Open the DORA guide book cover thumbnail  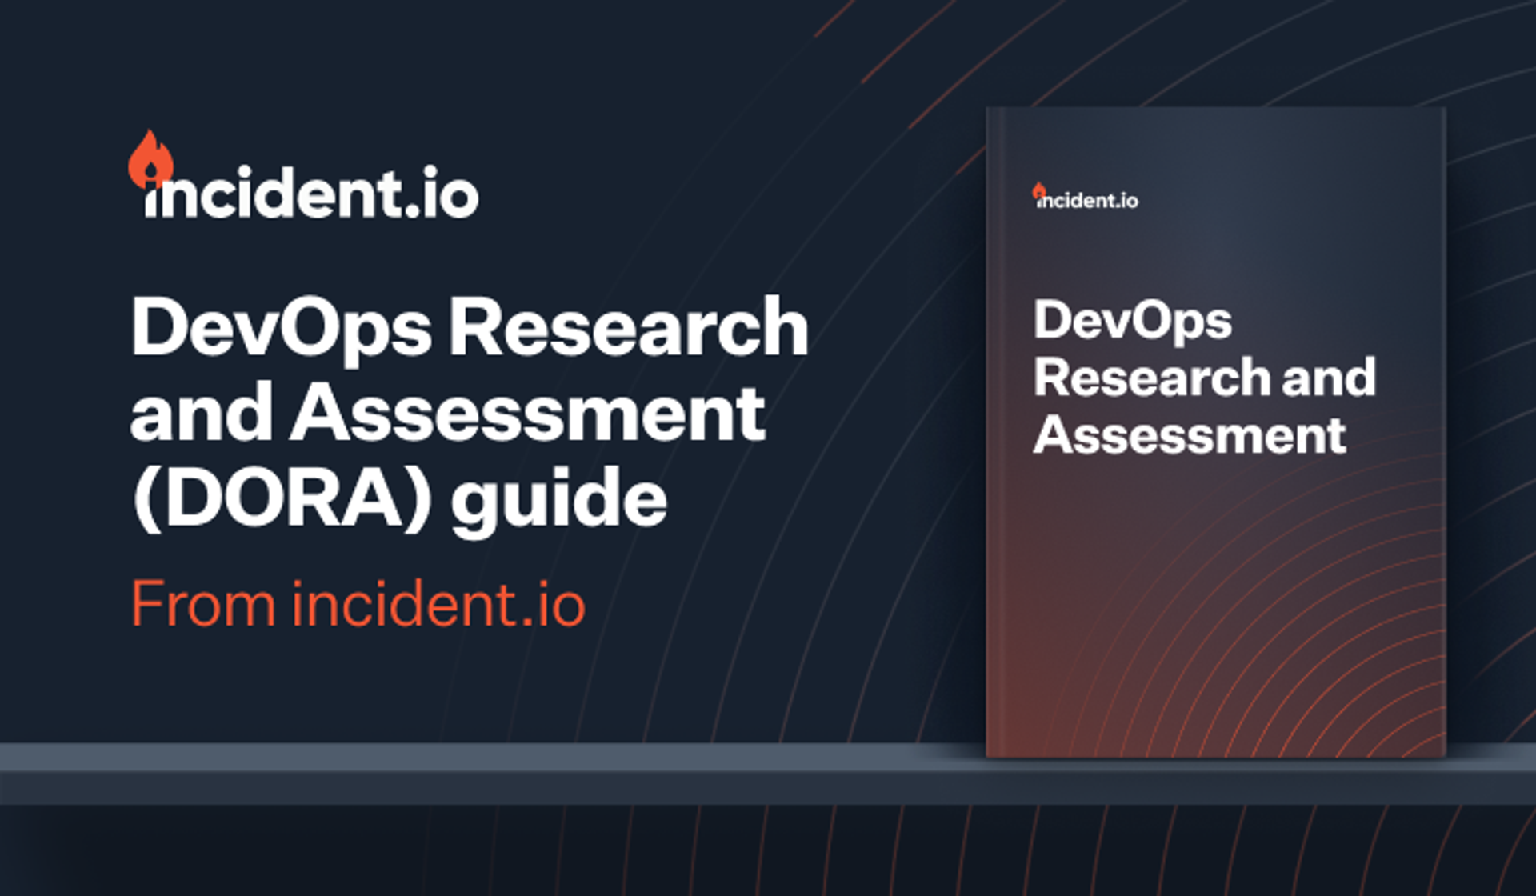[x=1216, y=432]
